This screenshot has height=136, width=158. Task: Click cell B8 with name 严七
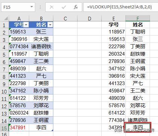pyautogui.click(x=41, y=76)
